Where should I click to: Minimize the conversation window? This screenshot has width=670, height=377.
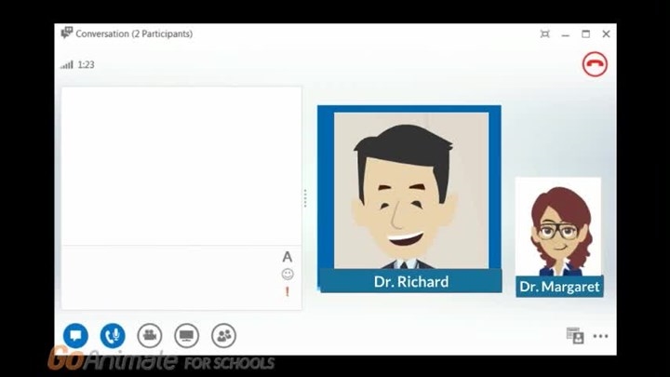point(566,34)
